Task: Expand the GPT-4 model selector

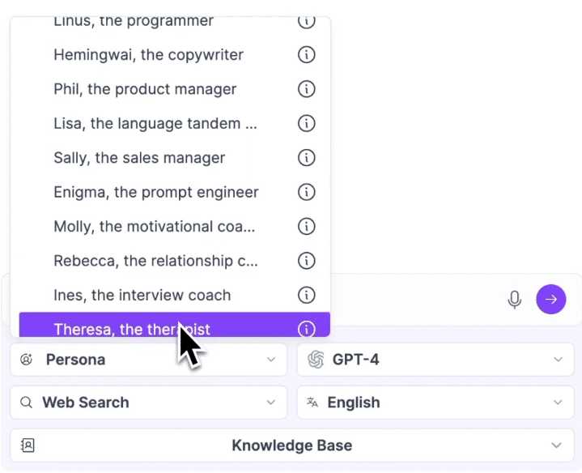Action: 435,360
